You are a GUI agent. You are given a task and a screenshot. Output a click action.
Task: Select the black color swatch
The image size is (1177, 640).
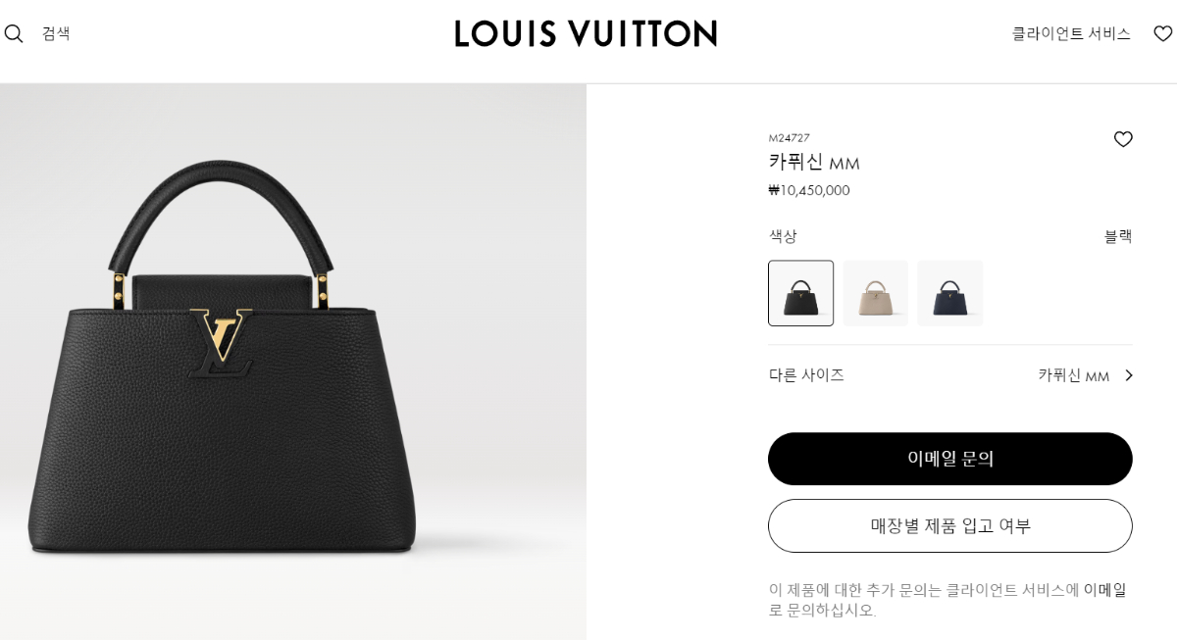[x=800, y=293]
